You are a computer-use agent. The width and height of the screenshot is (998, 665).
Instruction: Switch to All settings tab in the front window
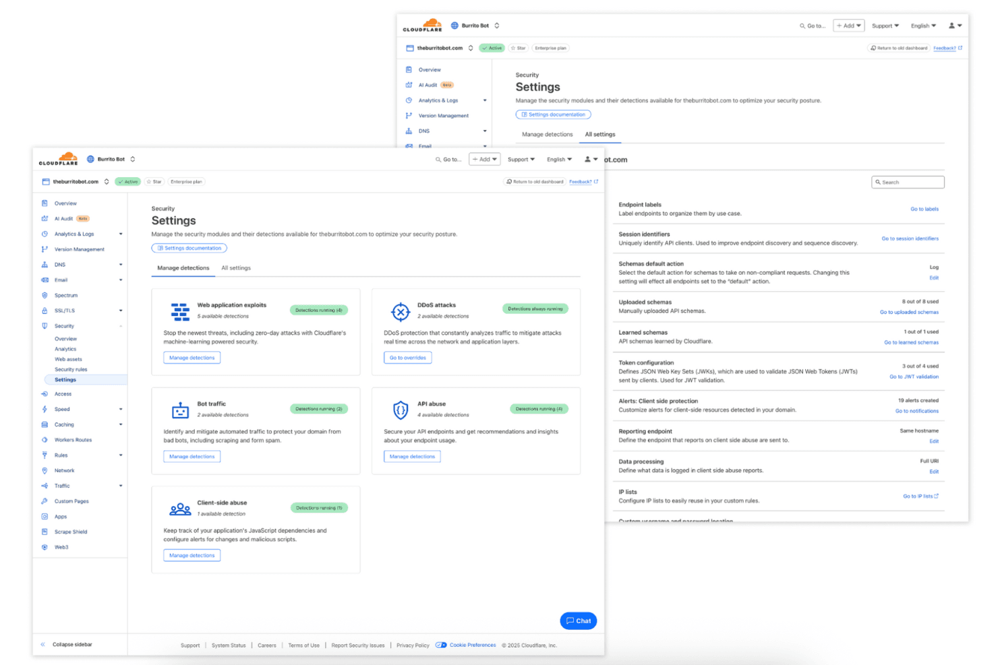point(236,268)
